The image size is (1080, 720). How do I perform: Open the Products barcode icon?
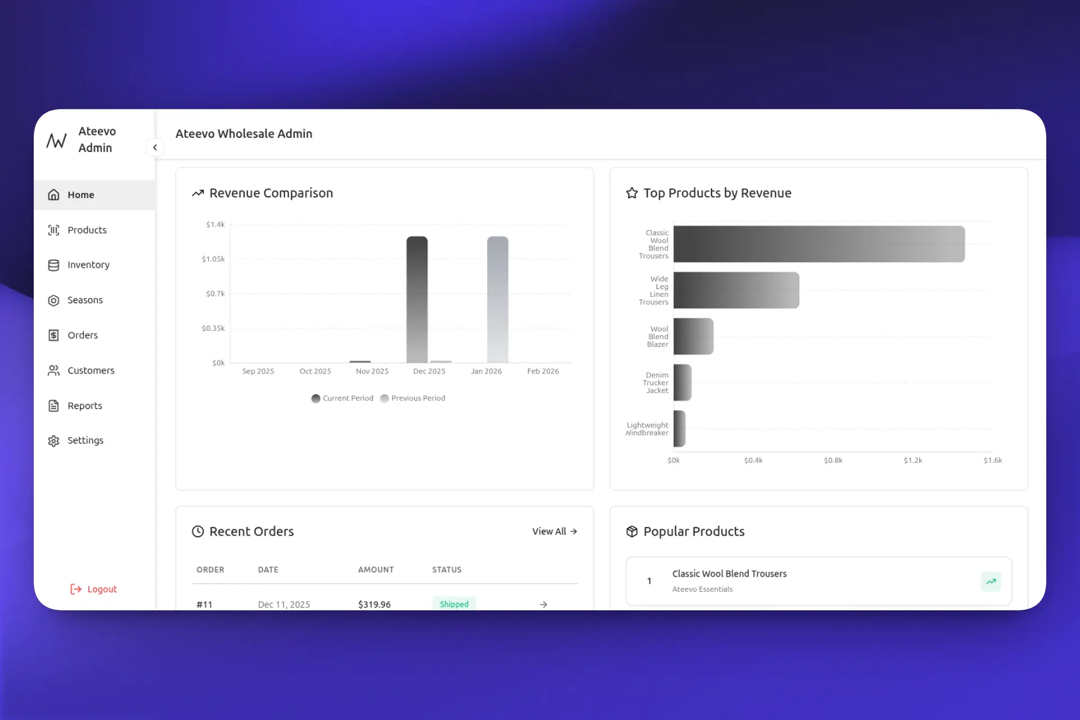point(53,230)
